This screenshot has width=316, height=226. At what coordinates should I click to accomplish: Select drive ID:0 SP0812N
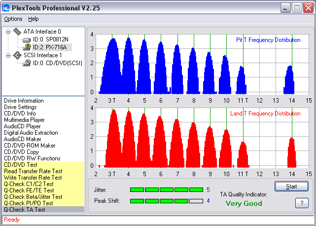point(51,39)
